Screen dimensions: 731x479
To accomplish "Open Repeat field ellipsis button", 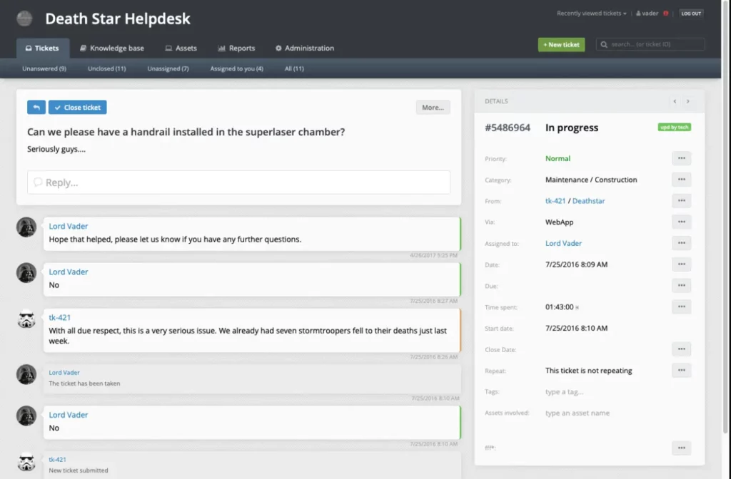I will click(x=682, y=371).
